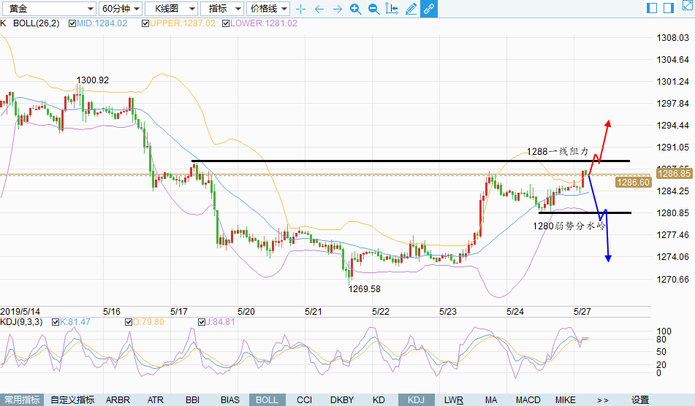Uncheck the BOLL MID line checkbox
Viewport: 695px width, 406px height.
click(x=72, y=23)
